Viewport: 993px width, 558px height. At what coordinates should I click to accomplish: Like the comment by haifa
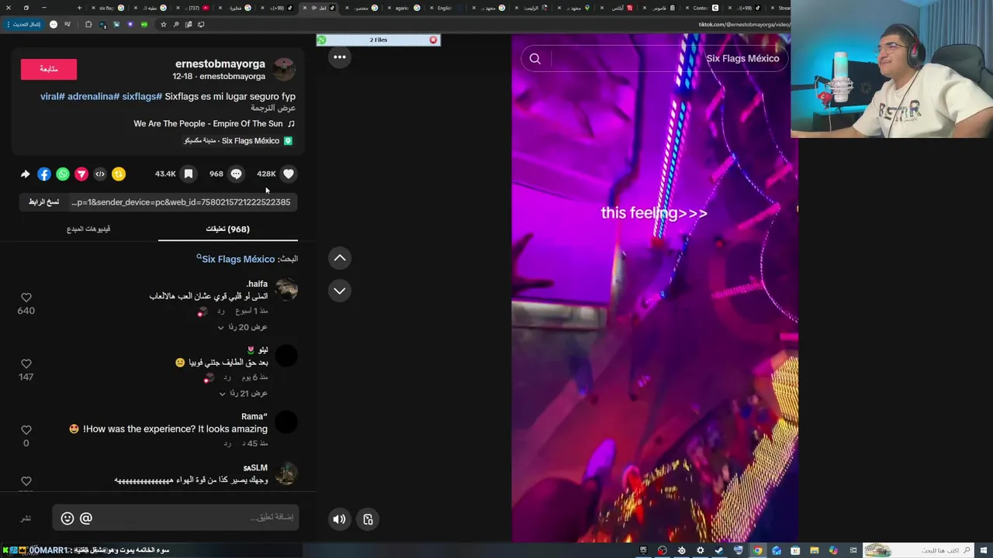pos(26,298)
